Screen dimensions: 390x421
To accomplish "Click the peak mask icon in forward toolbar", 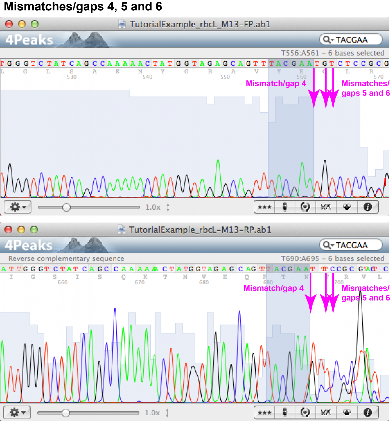I will (x=346, y=207).
